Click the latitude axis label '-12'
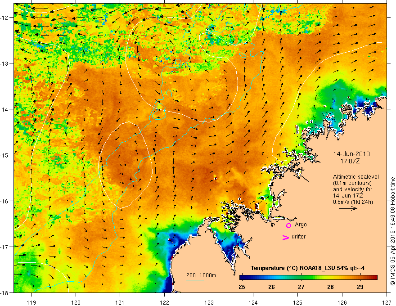Viewport: 396px width, 306px height. tap(4, 18)
